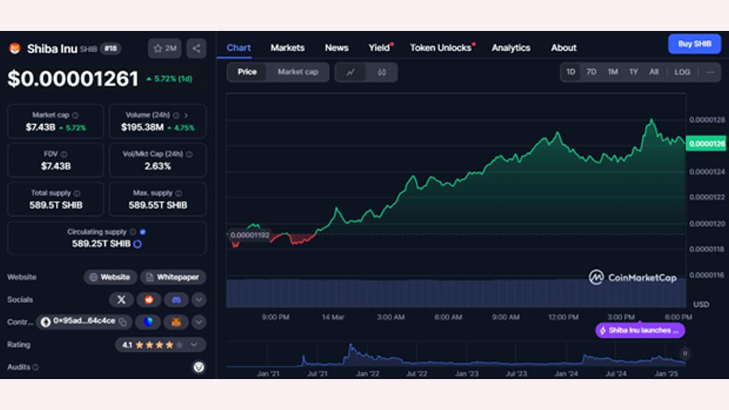Copy the 0x95ad...64c4ce contract address
Image resolution: width=729 pixels, height=410 pixels.
(122, 322)
